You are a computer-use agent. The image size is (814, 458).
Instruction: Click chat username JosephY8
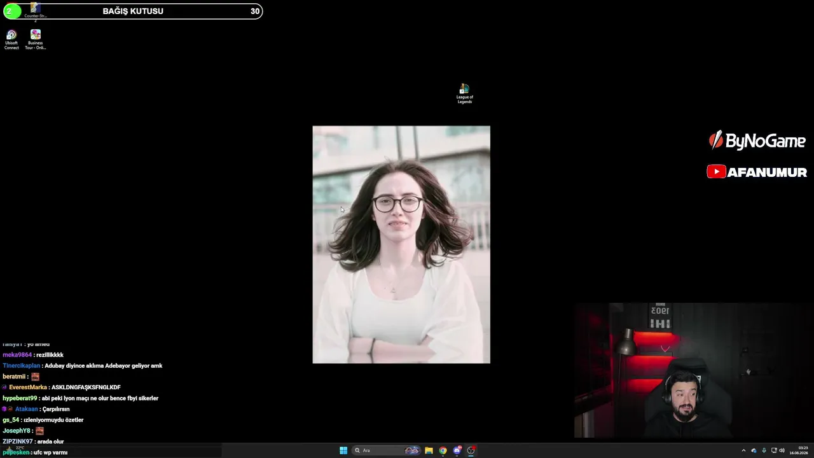(x=17, y=431)
